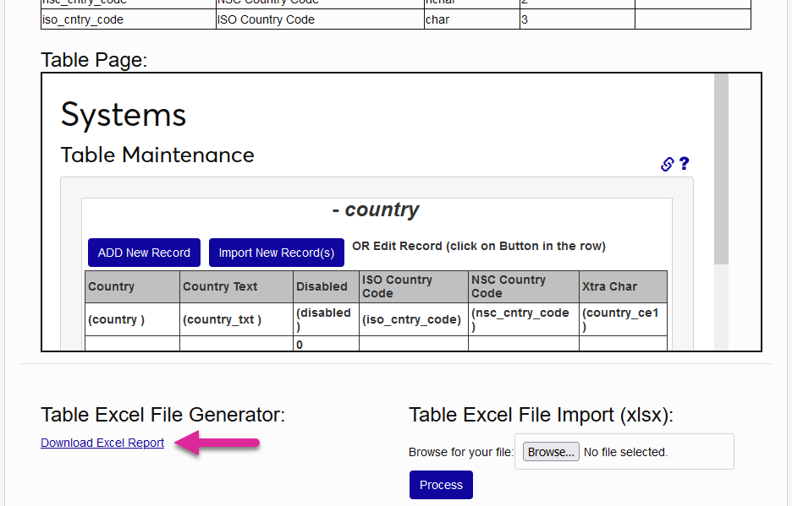Click the ADD New Record button
This screenshot has width=792, height=506.
click(143, 252)
